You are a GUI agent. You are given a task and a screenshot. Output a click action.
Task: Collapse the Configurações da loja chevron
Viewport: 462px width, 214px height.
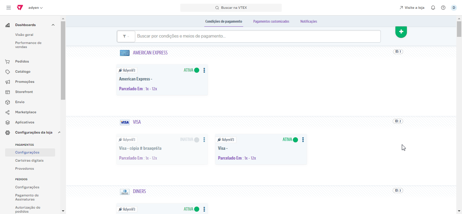(x=59, y=133)
